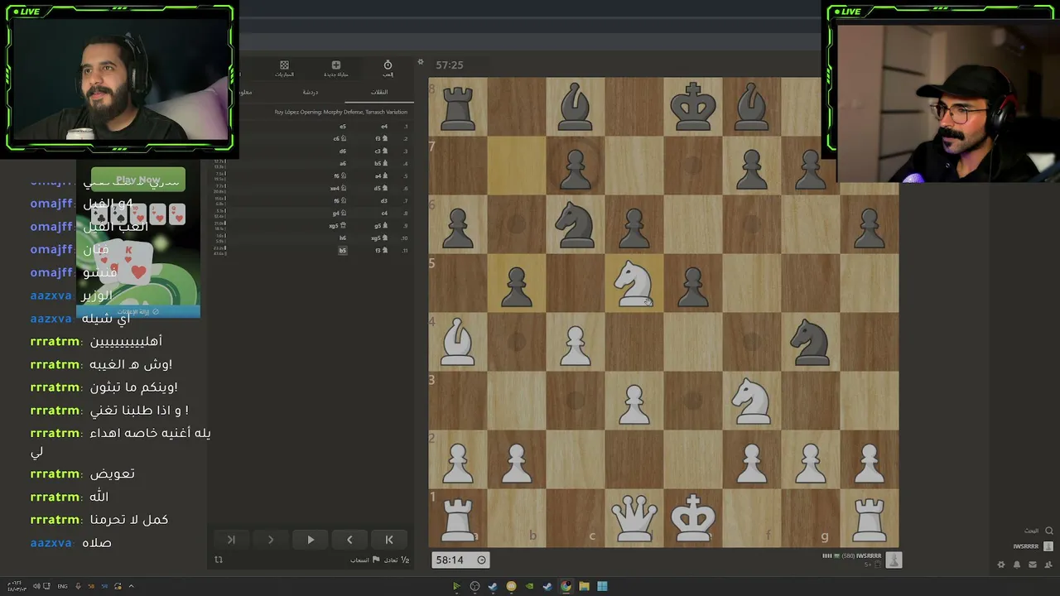Viewport: 1060px width, 596px height.
Task: Jump to the first move
Action: click(x=389, y=540)
